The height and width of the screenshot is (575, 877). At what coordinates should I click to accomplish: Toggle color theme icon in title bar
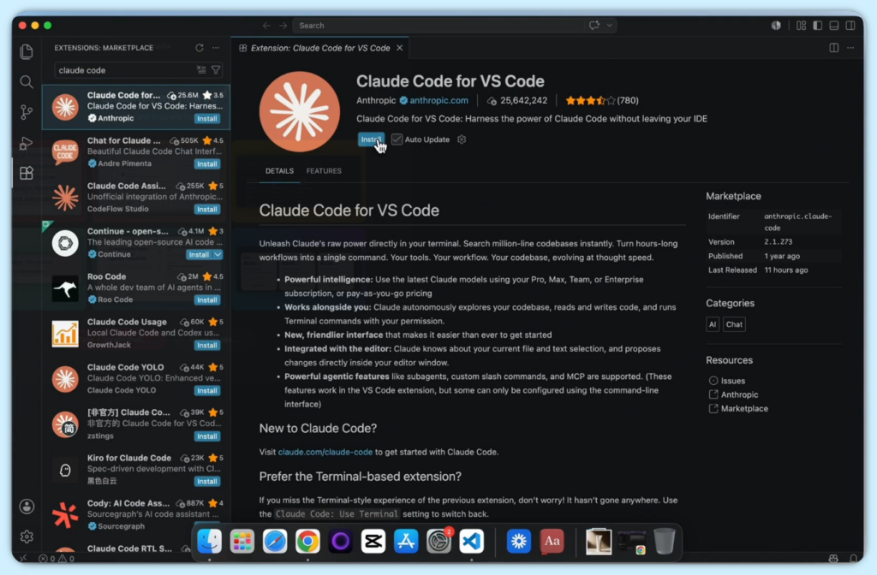point(776,25)
